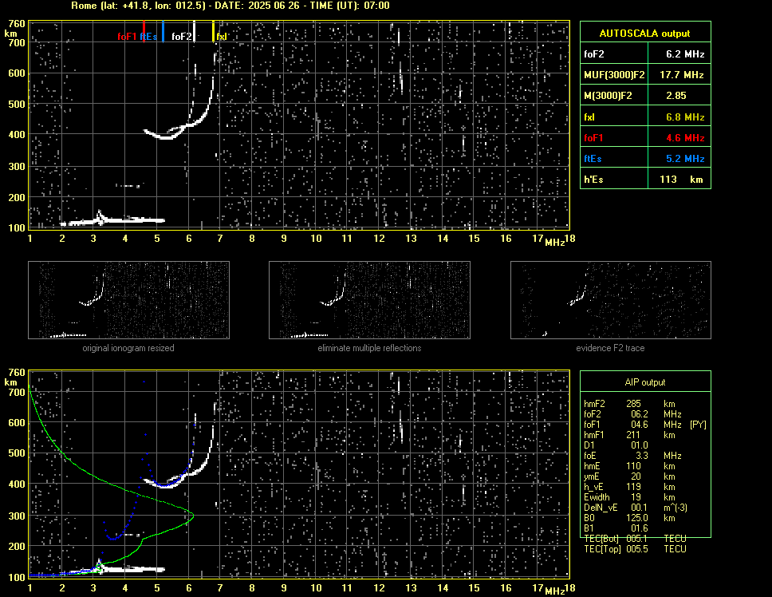This screenshot has width=772, height=597.
Task: Click the 'original ionogram resized' caption
Action: tap(128, 348)
